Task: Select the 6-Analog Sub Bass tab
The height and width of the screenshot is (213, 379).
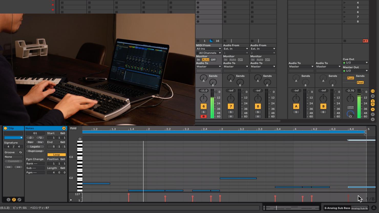Action: 337,208
